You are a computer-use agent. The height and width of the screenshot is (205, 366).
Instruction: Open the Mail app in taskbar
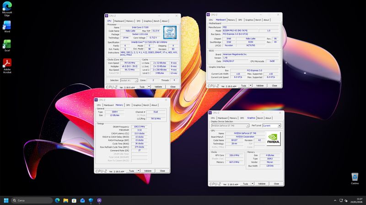(x=82, y=200)
